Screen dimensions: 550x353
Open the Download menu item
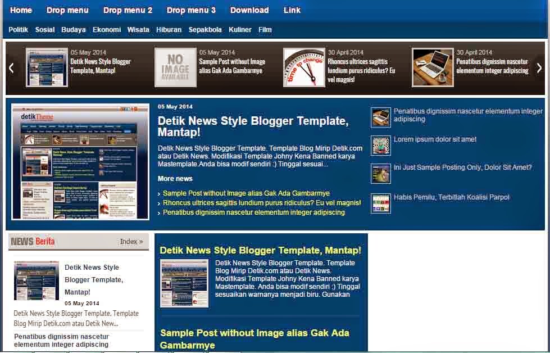[x=249, y=10]
